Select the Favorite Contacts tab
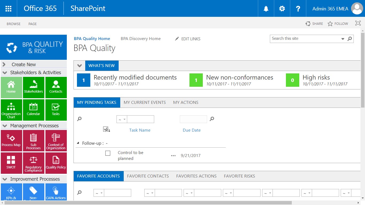365x205 pixels. click(148, 176)
